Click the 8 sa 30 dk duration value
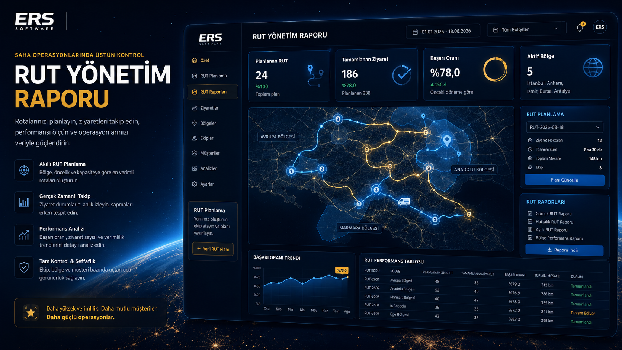Image resolution: width=622 pixels, height=350 pixels. pyautogui.click(x=593, y=150)
